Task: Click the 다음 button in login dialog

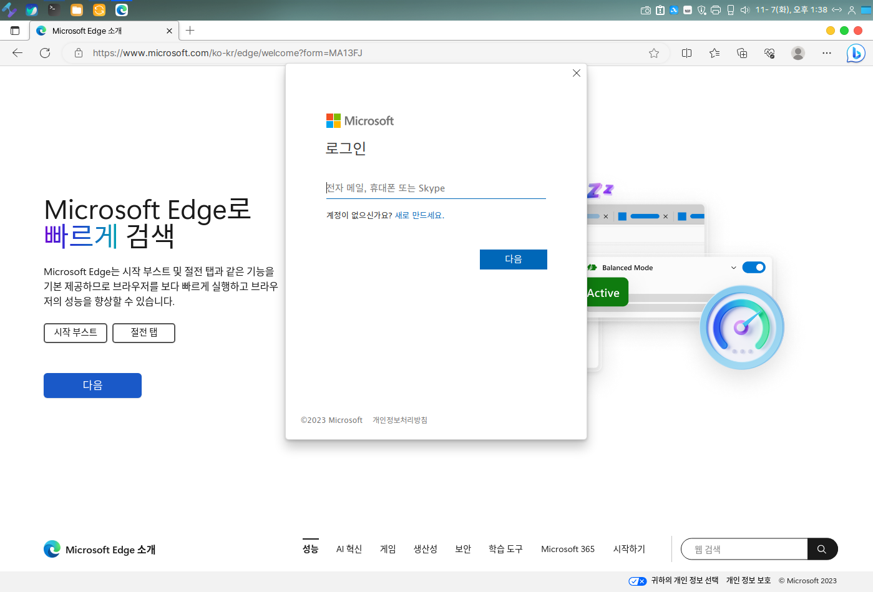Action: 513,260
